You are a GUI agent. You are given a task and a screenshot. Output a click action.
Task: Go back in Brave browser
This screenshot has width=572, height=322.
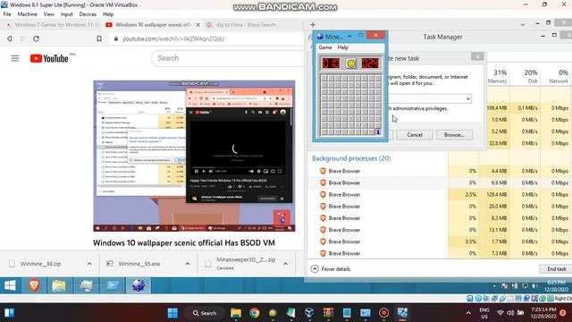coord(10,38)
